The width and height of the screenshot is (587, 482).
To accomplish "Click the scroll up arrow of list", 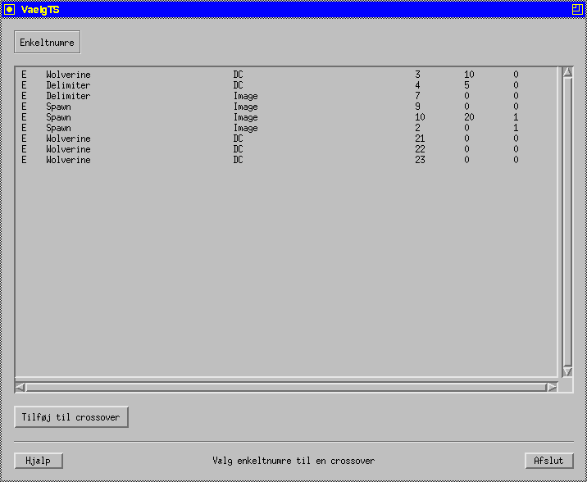I will 567,72.
